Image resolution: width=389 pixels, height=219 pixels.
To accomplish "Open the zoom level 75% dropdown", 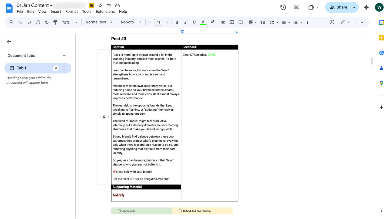I will 70,22.
